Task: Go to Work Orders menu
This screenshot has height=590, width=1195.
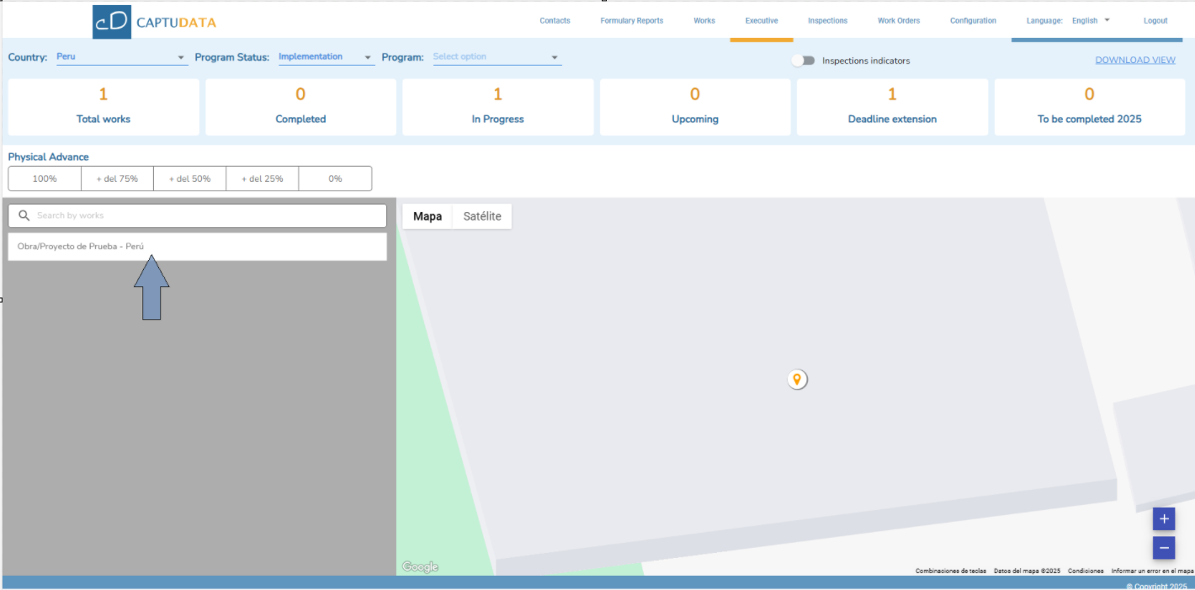Action: [x=899, y=21]
